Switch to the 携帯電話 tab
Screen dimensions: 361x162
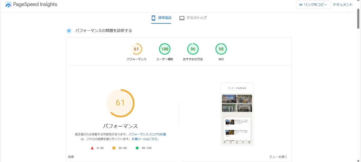[x=161, y=18]
